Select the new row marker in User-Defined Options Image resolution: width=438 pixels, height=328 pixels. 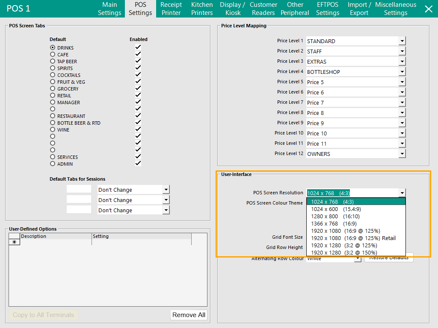coord(14,242)
